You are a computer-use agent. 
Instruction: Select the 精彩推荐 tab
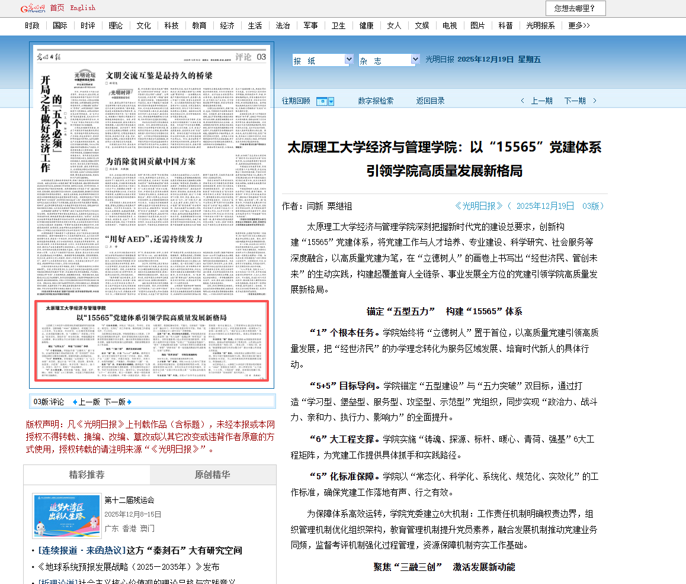[x=87, y=475]
